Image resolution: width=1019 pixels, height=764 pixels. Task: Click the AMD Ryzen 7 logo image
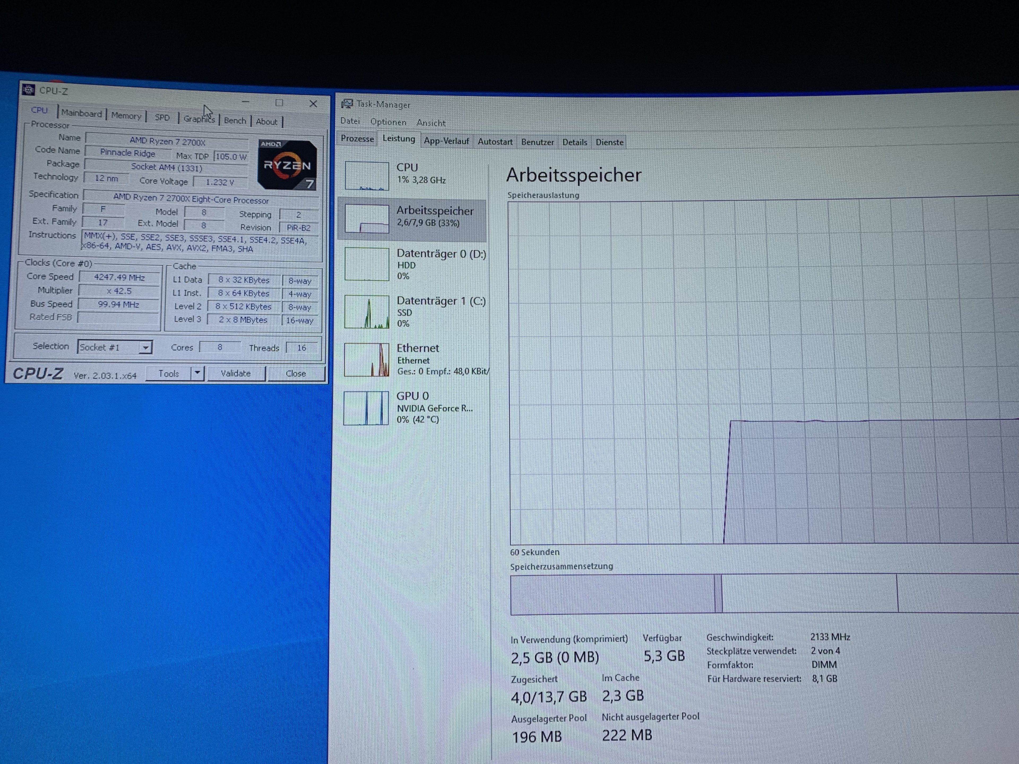[287, 164]
